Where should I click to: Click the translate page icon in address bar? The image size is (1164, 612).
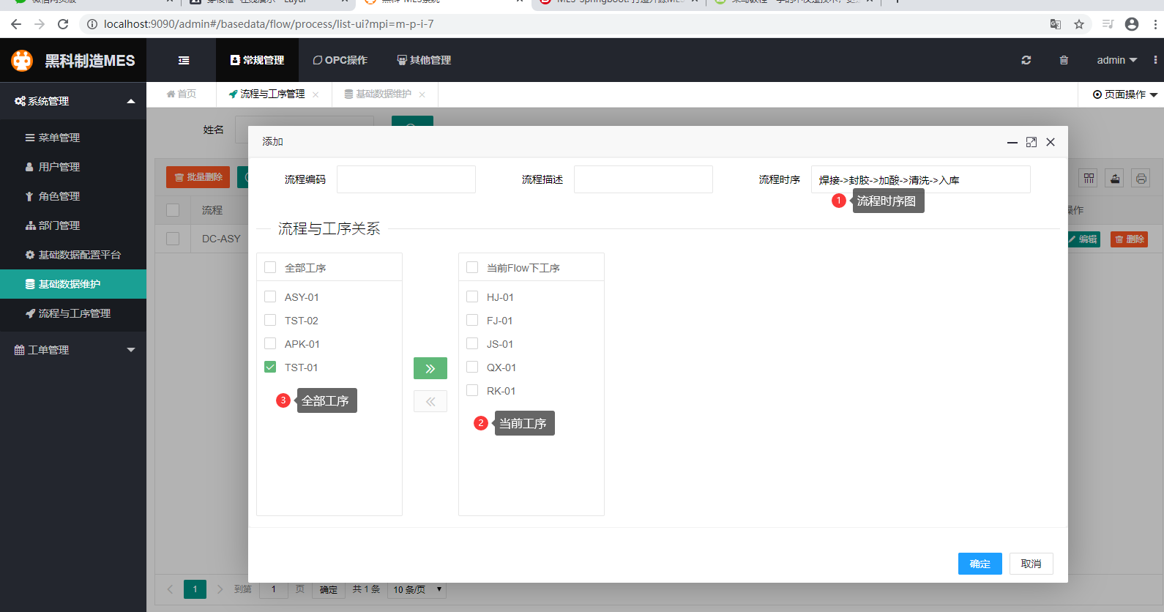1056,24
